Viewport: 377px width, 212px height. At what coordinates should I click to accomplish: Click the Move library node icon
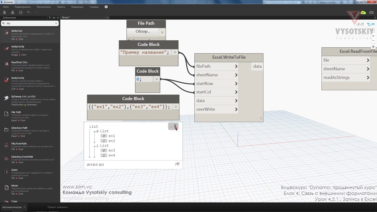point(6,187)
